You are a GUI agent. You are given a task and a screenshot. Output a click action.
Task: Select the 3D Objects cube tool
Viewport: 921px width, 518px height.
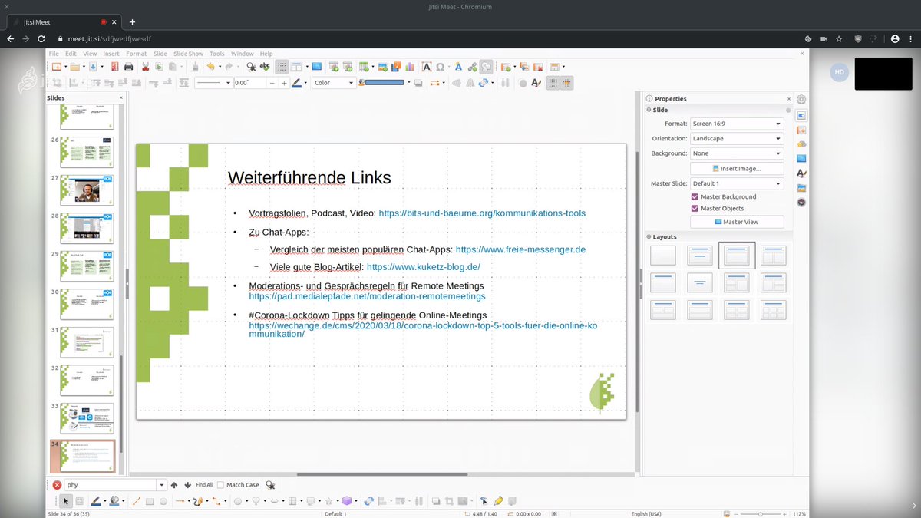[x=347, y=501]
